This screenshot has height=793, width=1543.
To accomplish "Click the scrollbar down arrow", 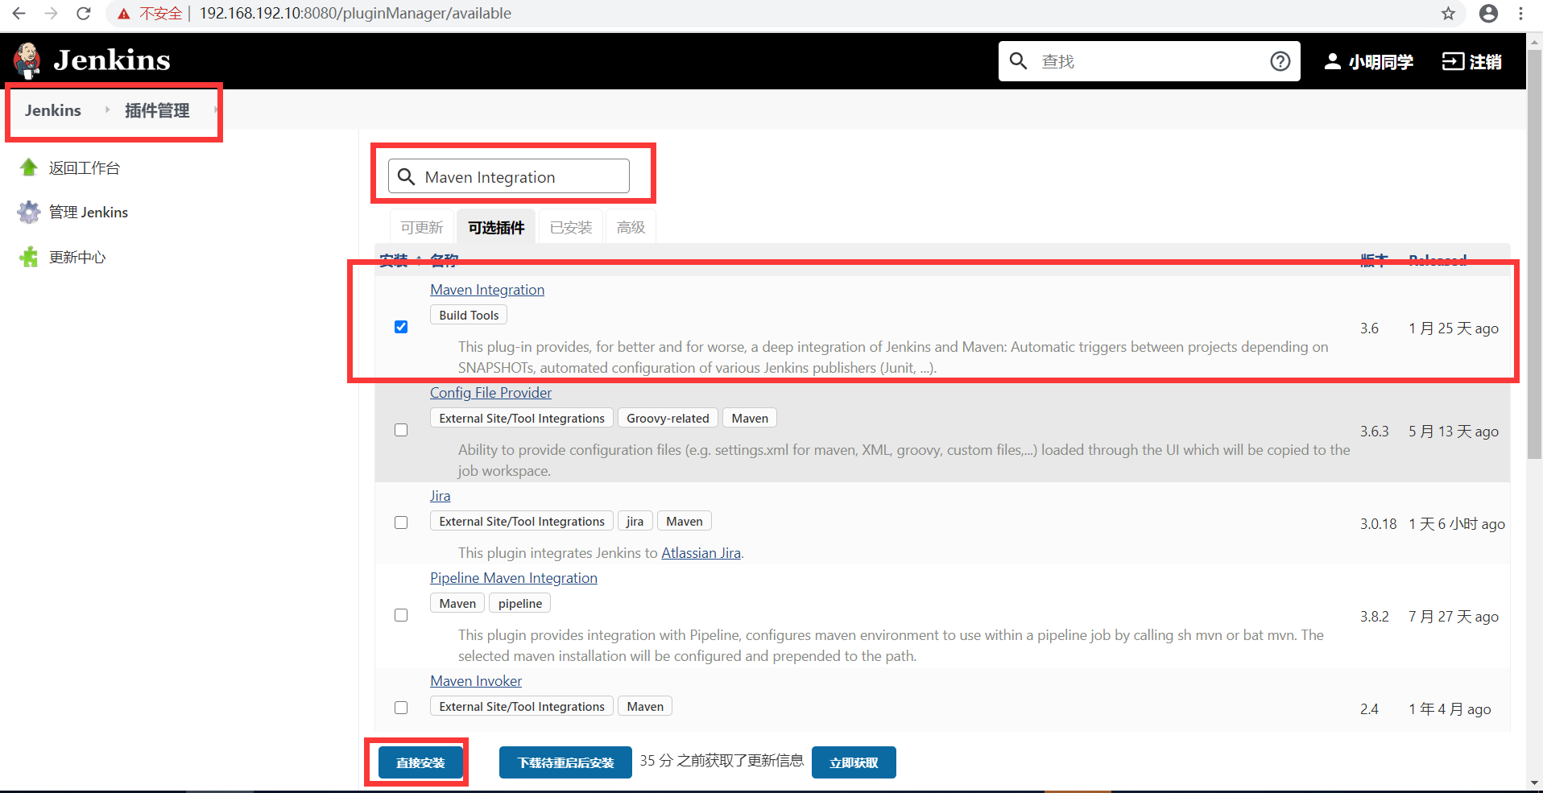I will 1534,783.
